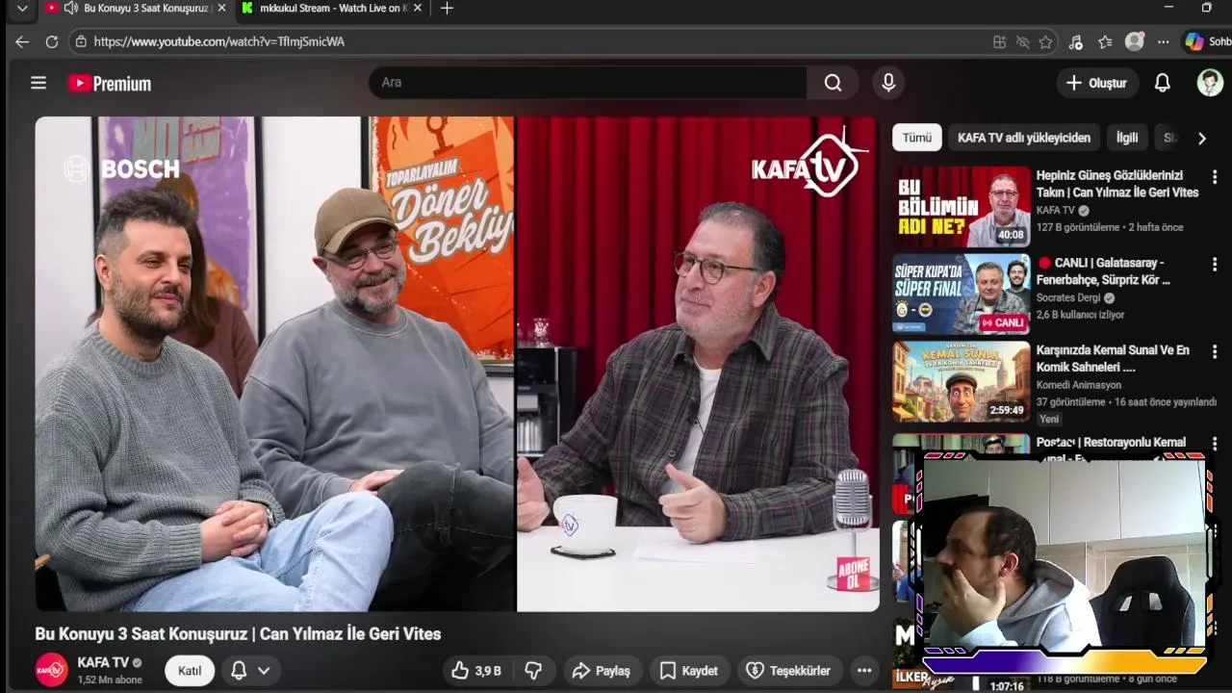This screenshot has width=1232, height=693.
Task: Open more actions three-dots below video
Action: (864, 671)
